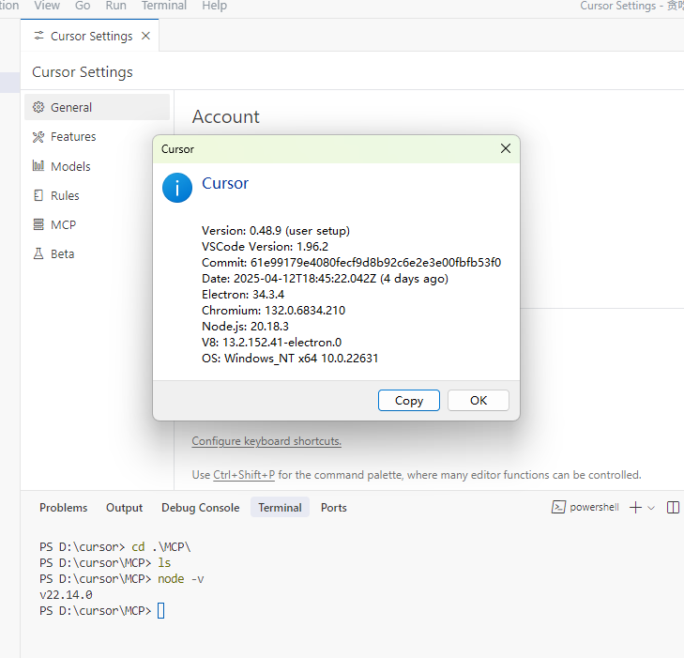Click the MCP server icon
684x658 pixels.
coord(38,224)
